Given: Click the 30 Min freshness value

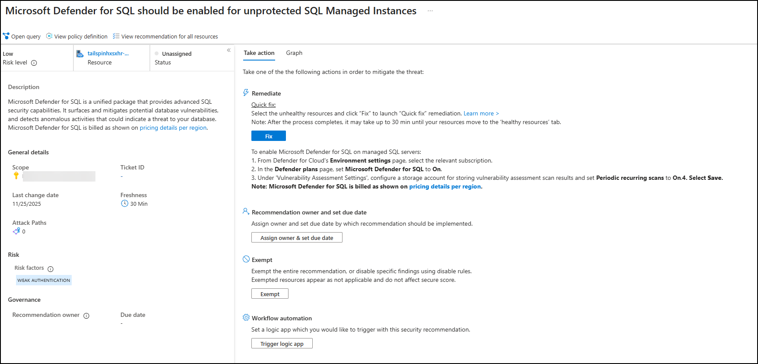Looking at the screenshot, I should click(x=139, y=204).
